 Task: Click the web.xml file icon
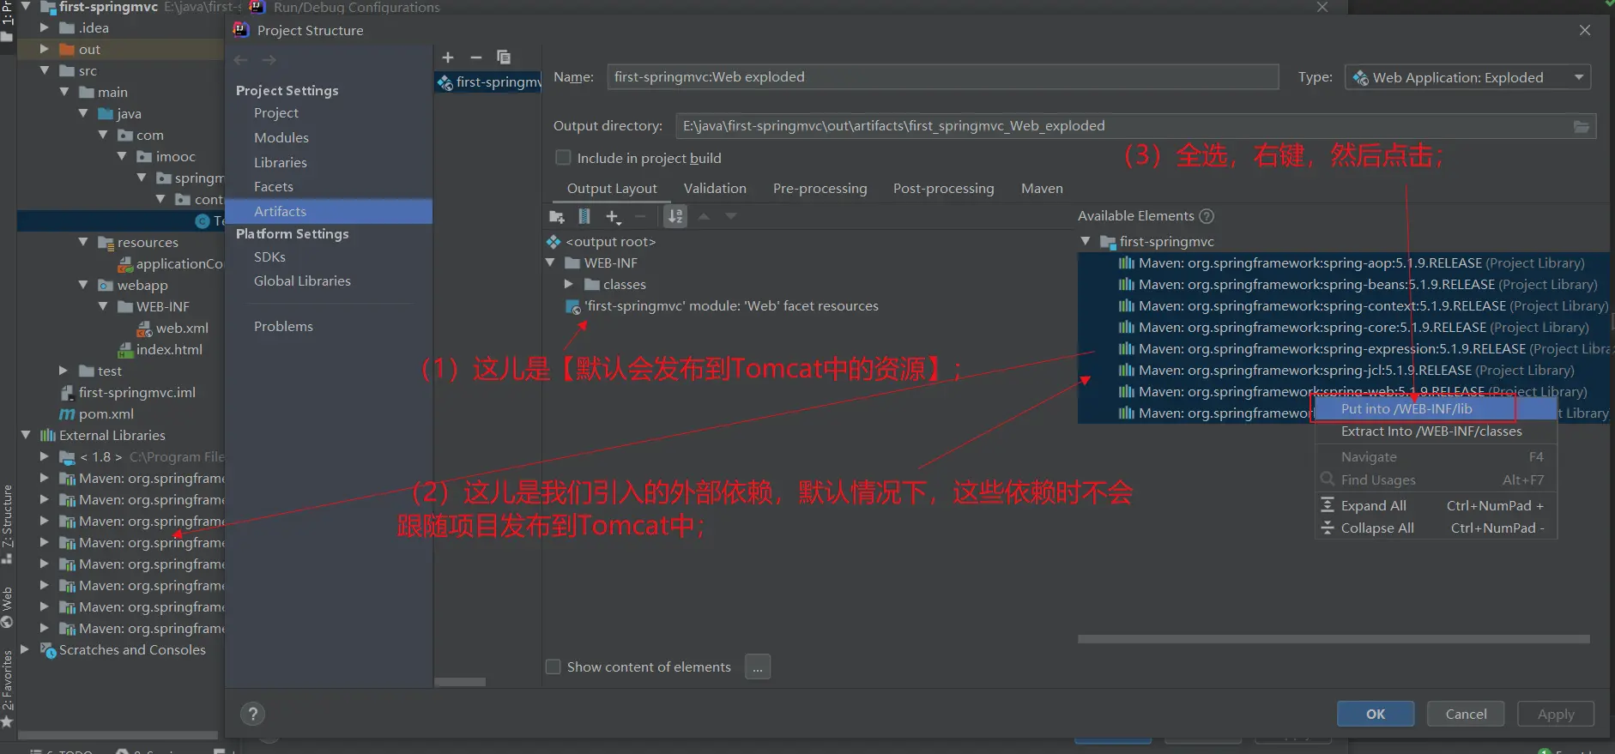tap(145, 329)
